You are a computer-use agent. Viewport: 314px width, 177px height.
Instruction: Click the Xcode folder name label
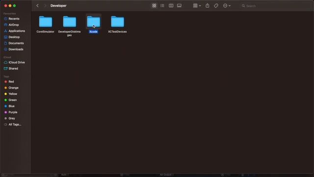tap(93, 31)
